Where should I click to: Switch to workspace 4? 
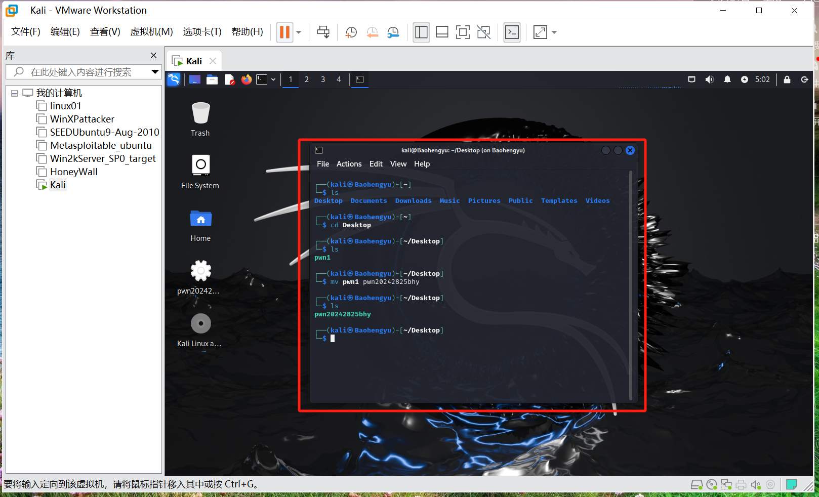click(339, 79)
